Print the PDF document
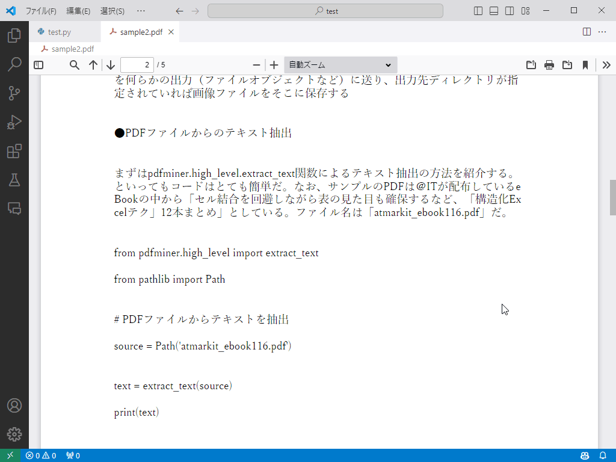Screen dimensions: 616x462 point(549,65)
